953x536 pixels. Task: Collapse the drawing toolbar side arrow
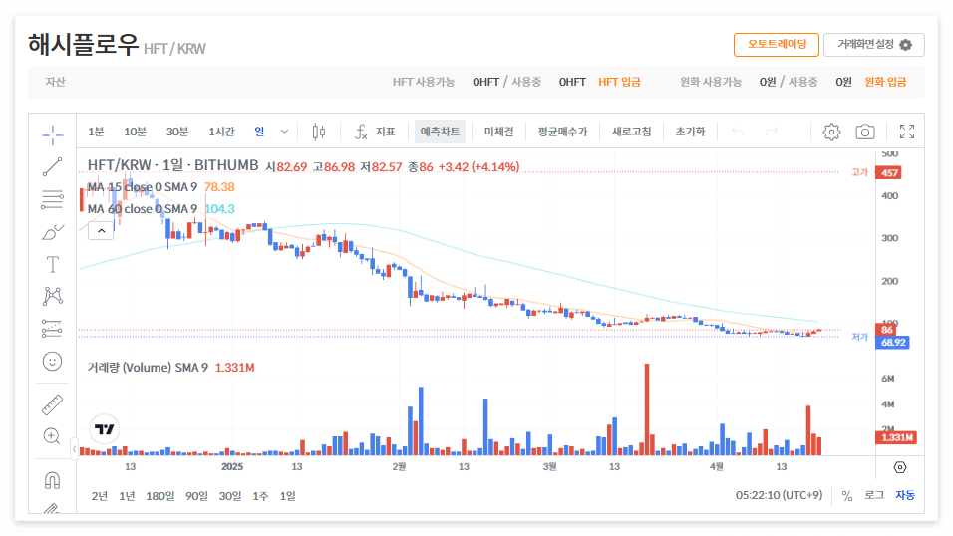coord(74,449)
